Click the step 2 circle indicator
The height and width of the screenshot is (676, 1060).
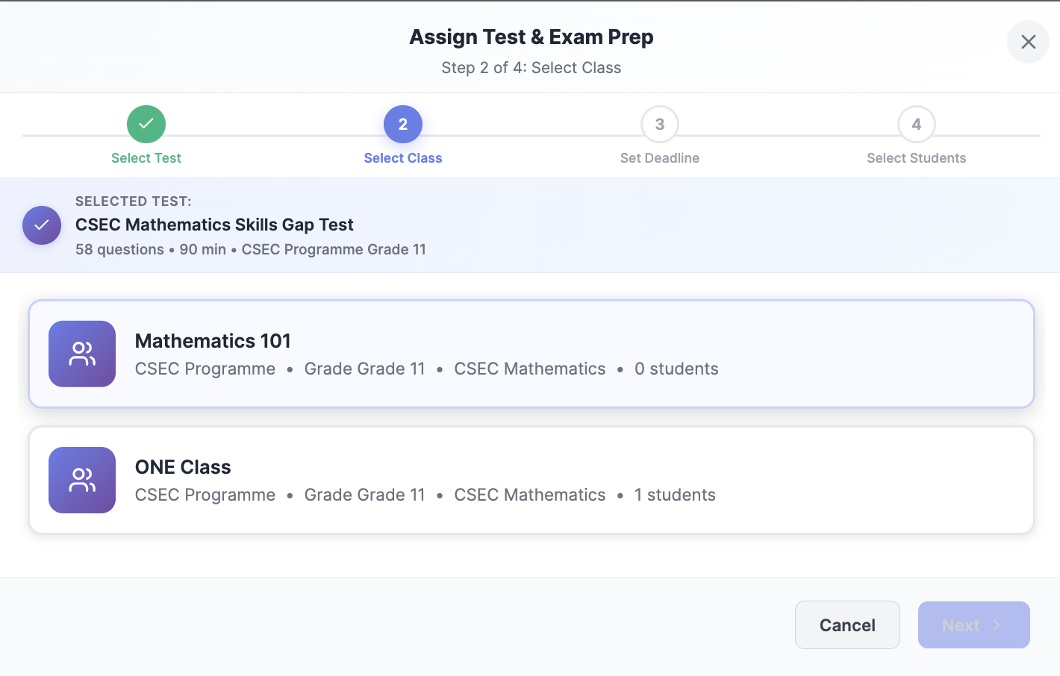(403, 124)
